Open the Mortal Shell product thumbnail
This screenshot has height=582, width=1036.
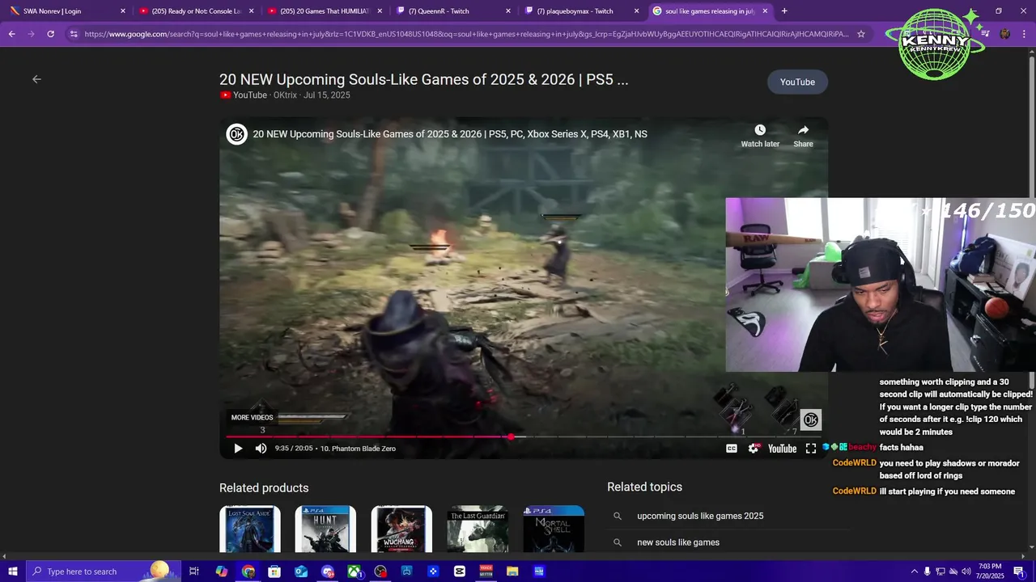coord(554,529)
